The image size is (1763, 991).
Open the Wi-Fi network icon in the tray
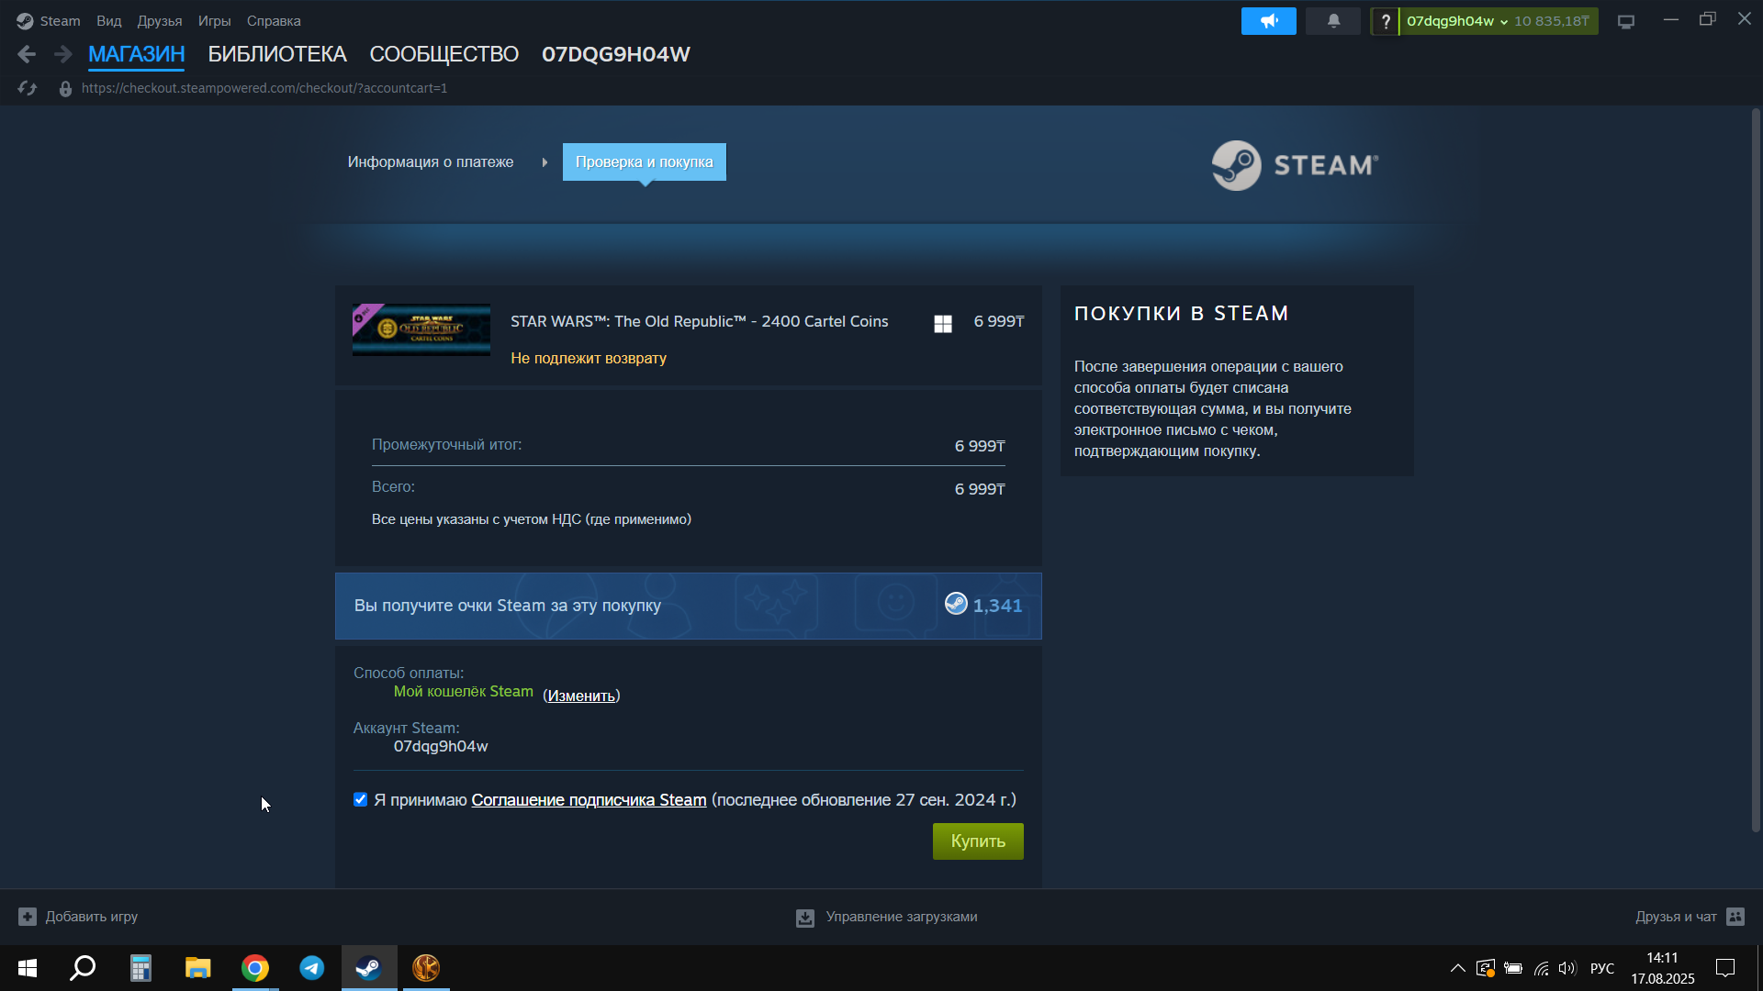(x=1542, y=968)
